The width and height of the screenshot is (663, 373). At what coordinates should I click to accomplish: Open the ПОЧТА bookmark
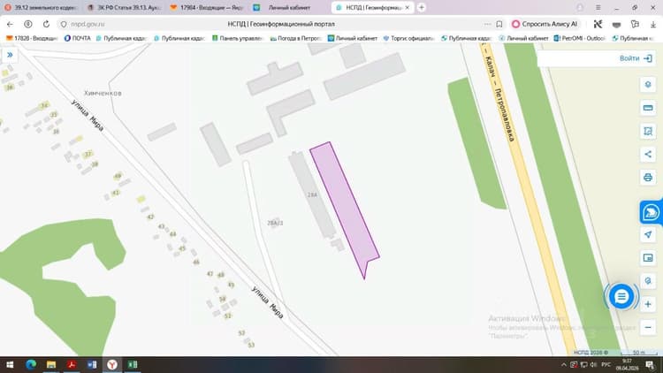(78, 38)
